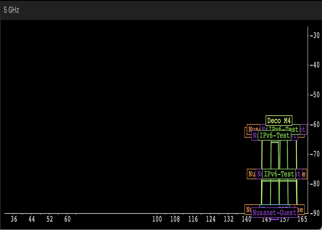This screenshot has width=322, height=230.
Task: Select channel 132 on the axis
Action: tap(229, 219)
